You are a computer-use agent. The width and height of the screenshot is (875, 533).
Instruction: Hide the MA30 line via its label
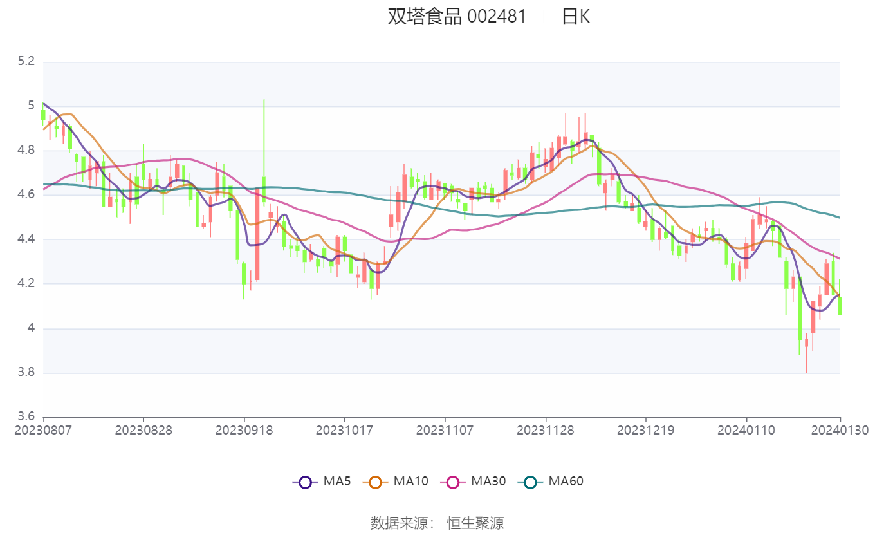tap(488, 481)
